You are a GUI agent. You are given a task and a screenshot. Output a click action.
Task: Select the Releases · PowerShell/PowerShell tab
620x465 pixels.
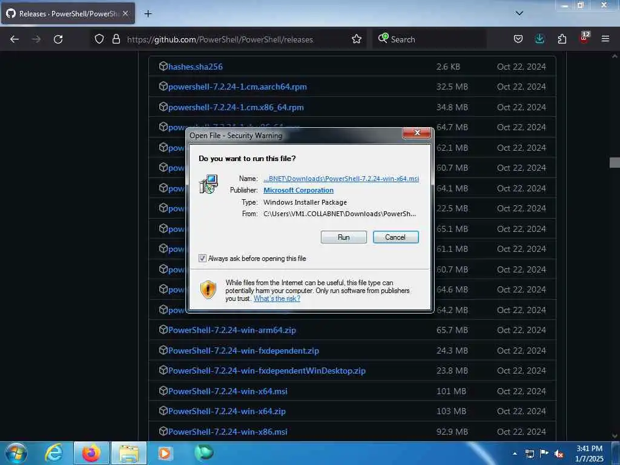[x=68, y=14]
